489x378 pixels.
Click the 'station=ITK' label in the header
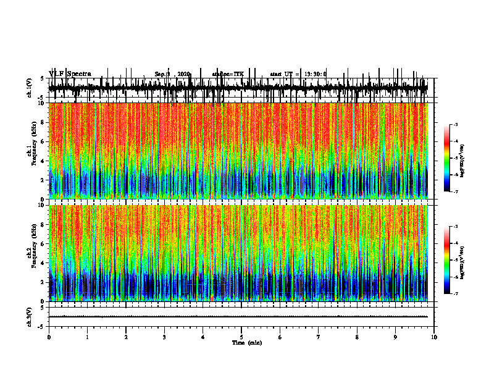click(228, 74)
